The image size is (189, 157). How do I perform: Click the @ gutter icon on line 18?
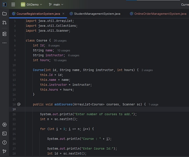pos(19,104)
